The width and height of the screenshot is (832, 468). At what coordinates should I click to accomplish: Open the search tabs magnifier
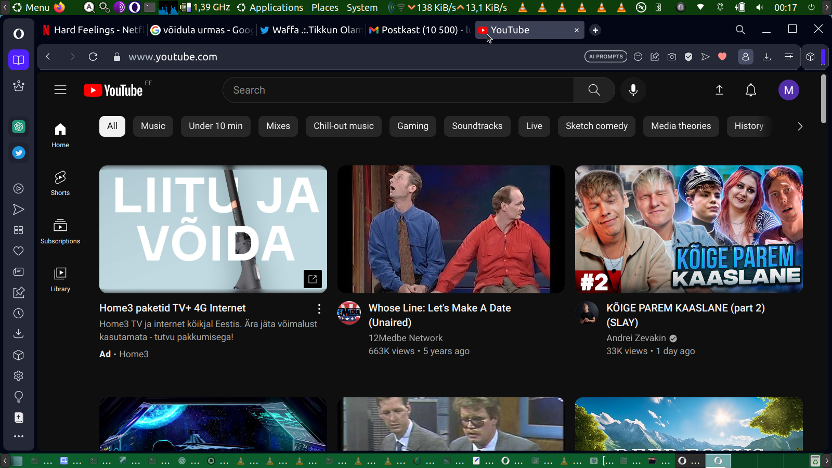tap(740, 30)
